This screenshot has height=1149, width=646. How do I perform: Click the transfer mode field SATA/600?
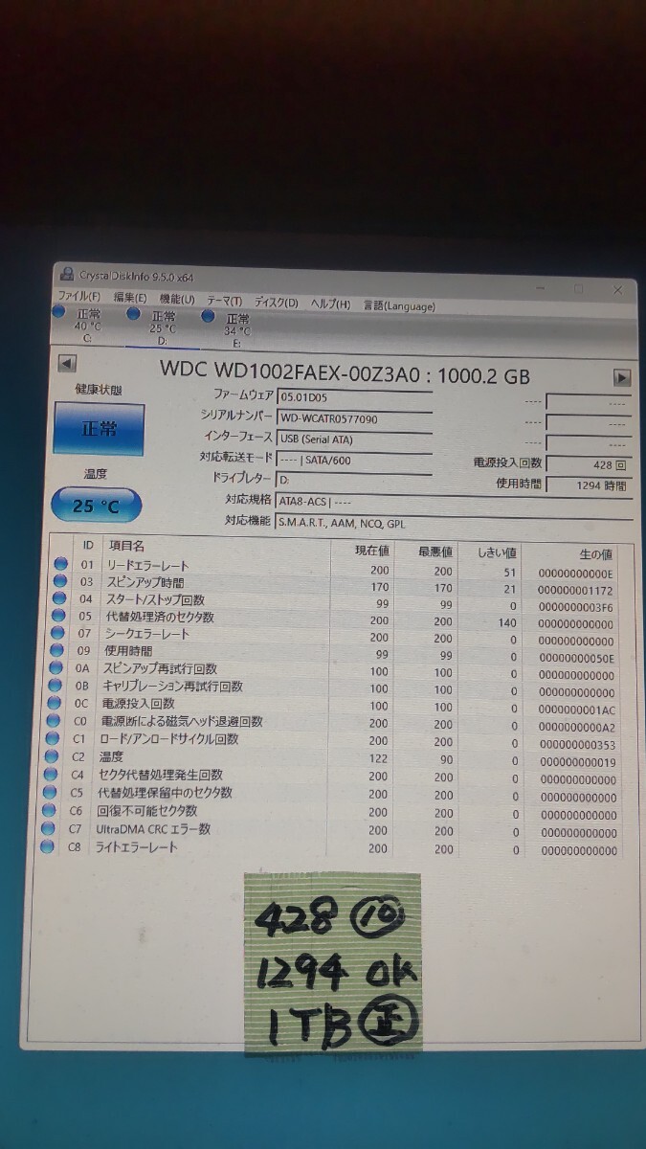(x=354, y=460)
